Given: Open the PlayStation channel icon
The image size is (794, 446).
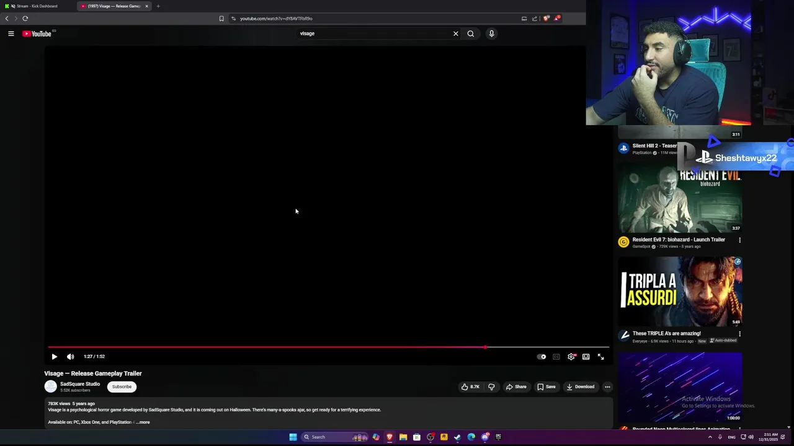Looking at the screenshot, I should (623, 148).
